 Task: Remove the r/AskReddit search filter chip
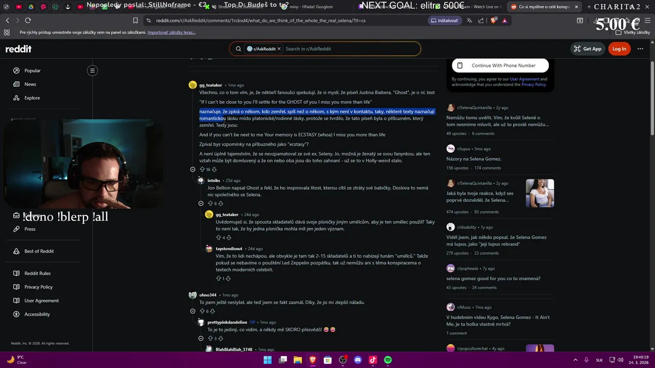coord(279,49)
